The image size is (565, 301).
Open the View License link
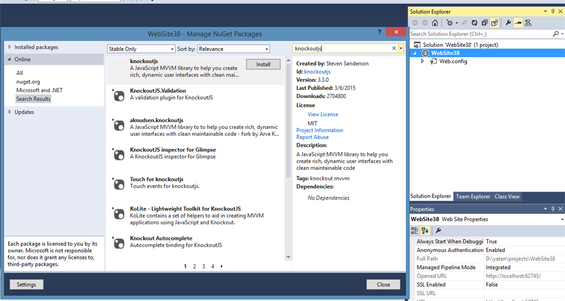(x=323, y=114)
